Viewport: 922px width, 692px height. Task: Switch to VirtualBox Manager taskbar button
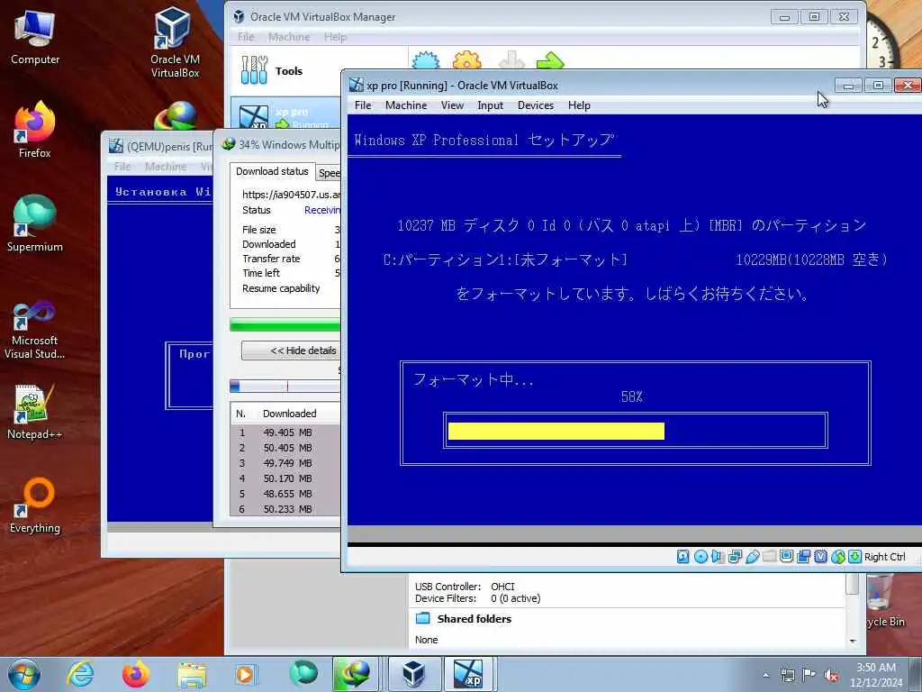point(414,674)
